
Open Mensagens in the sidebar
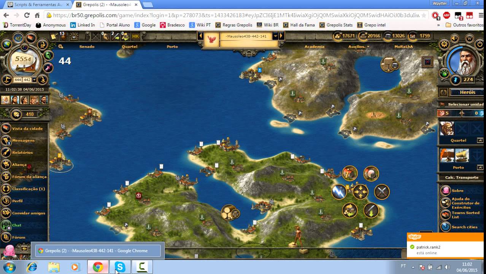[x=24, y=140]
